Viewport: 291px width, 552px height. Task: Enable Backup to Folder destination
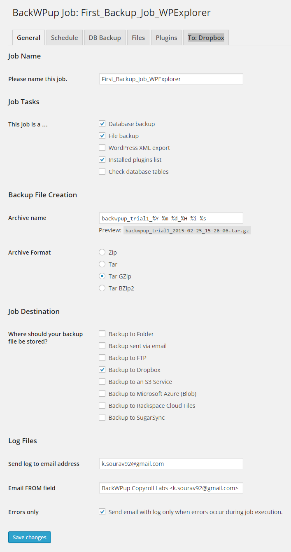click(x=102, y=334)
